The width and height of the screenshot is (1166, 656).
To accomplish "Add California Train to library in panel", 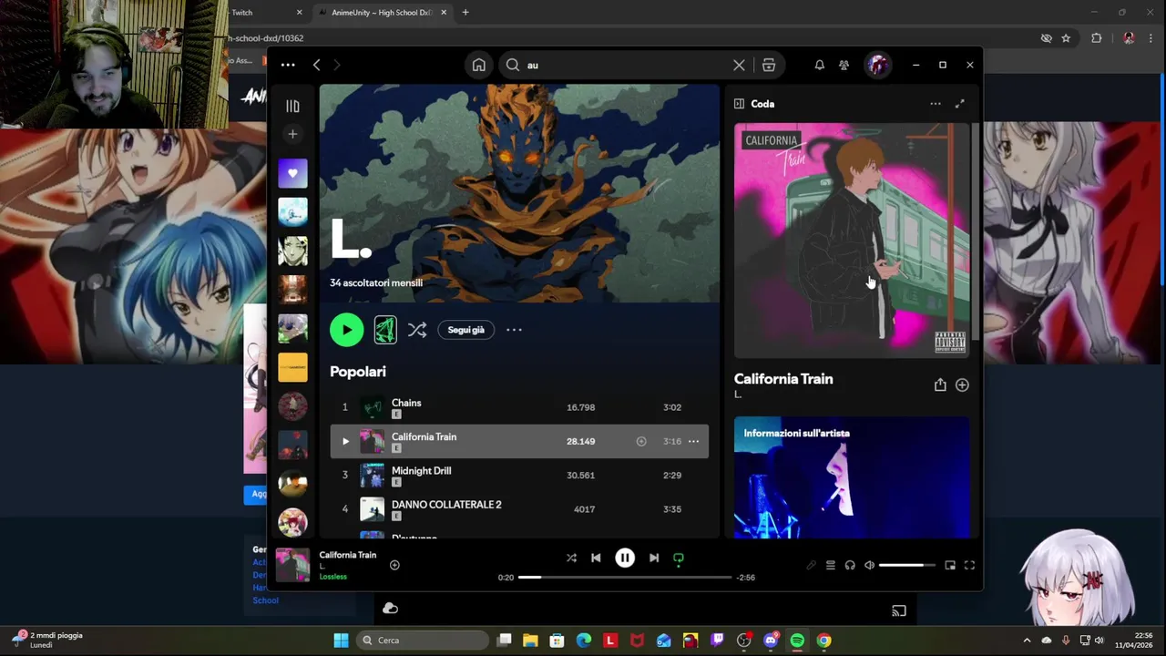I will pos(962,384).
